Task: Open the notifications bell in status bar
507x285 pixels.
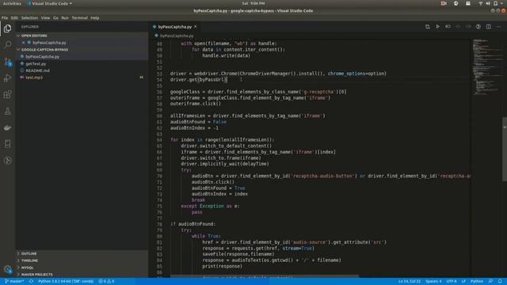Action: (500, 282)
